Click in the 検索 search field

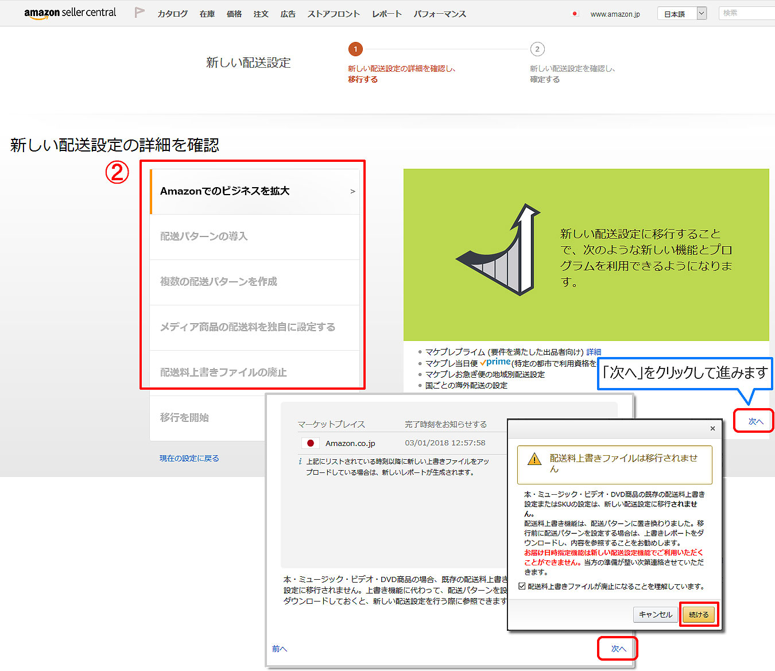[x=746, y=13]
